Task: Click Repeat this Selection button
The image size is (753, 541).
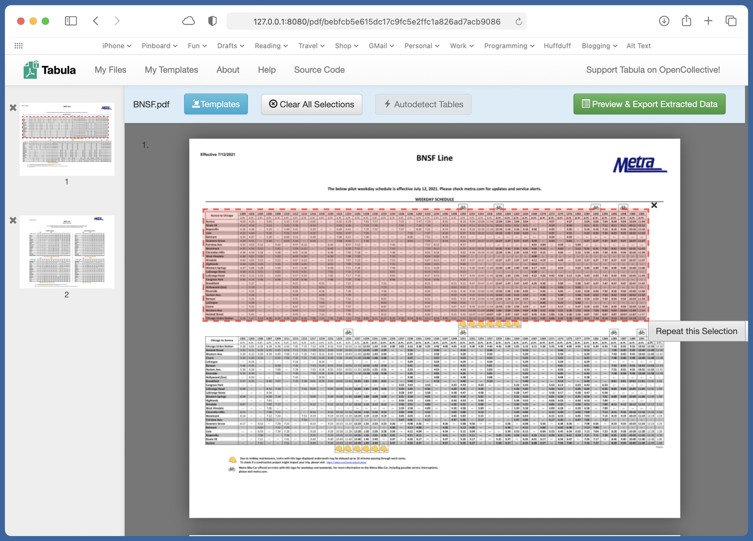Action: pyautogui.click(x=696, y=331)
